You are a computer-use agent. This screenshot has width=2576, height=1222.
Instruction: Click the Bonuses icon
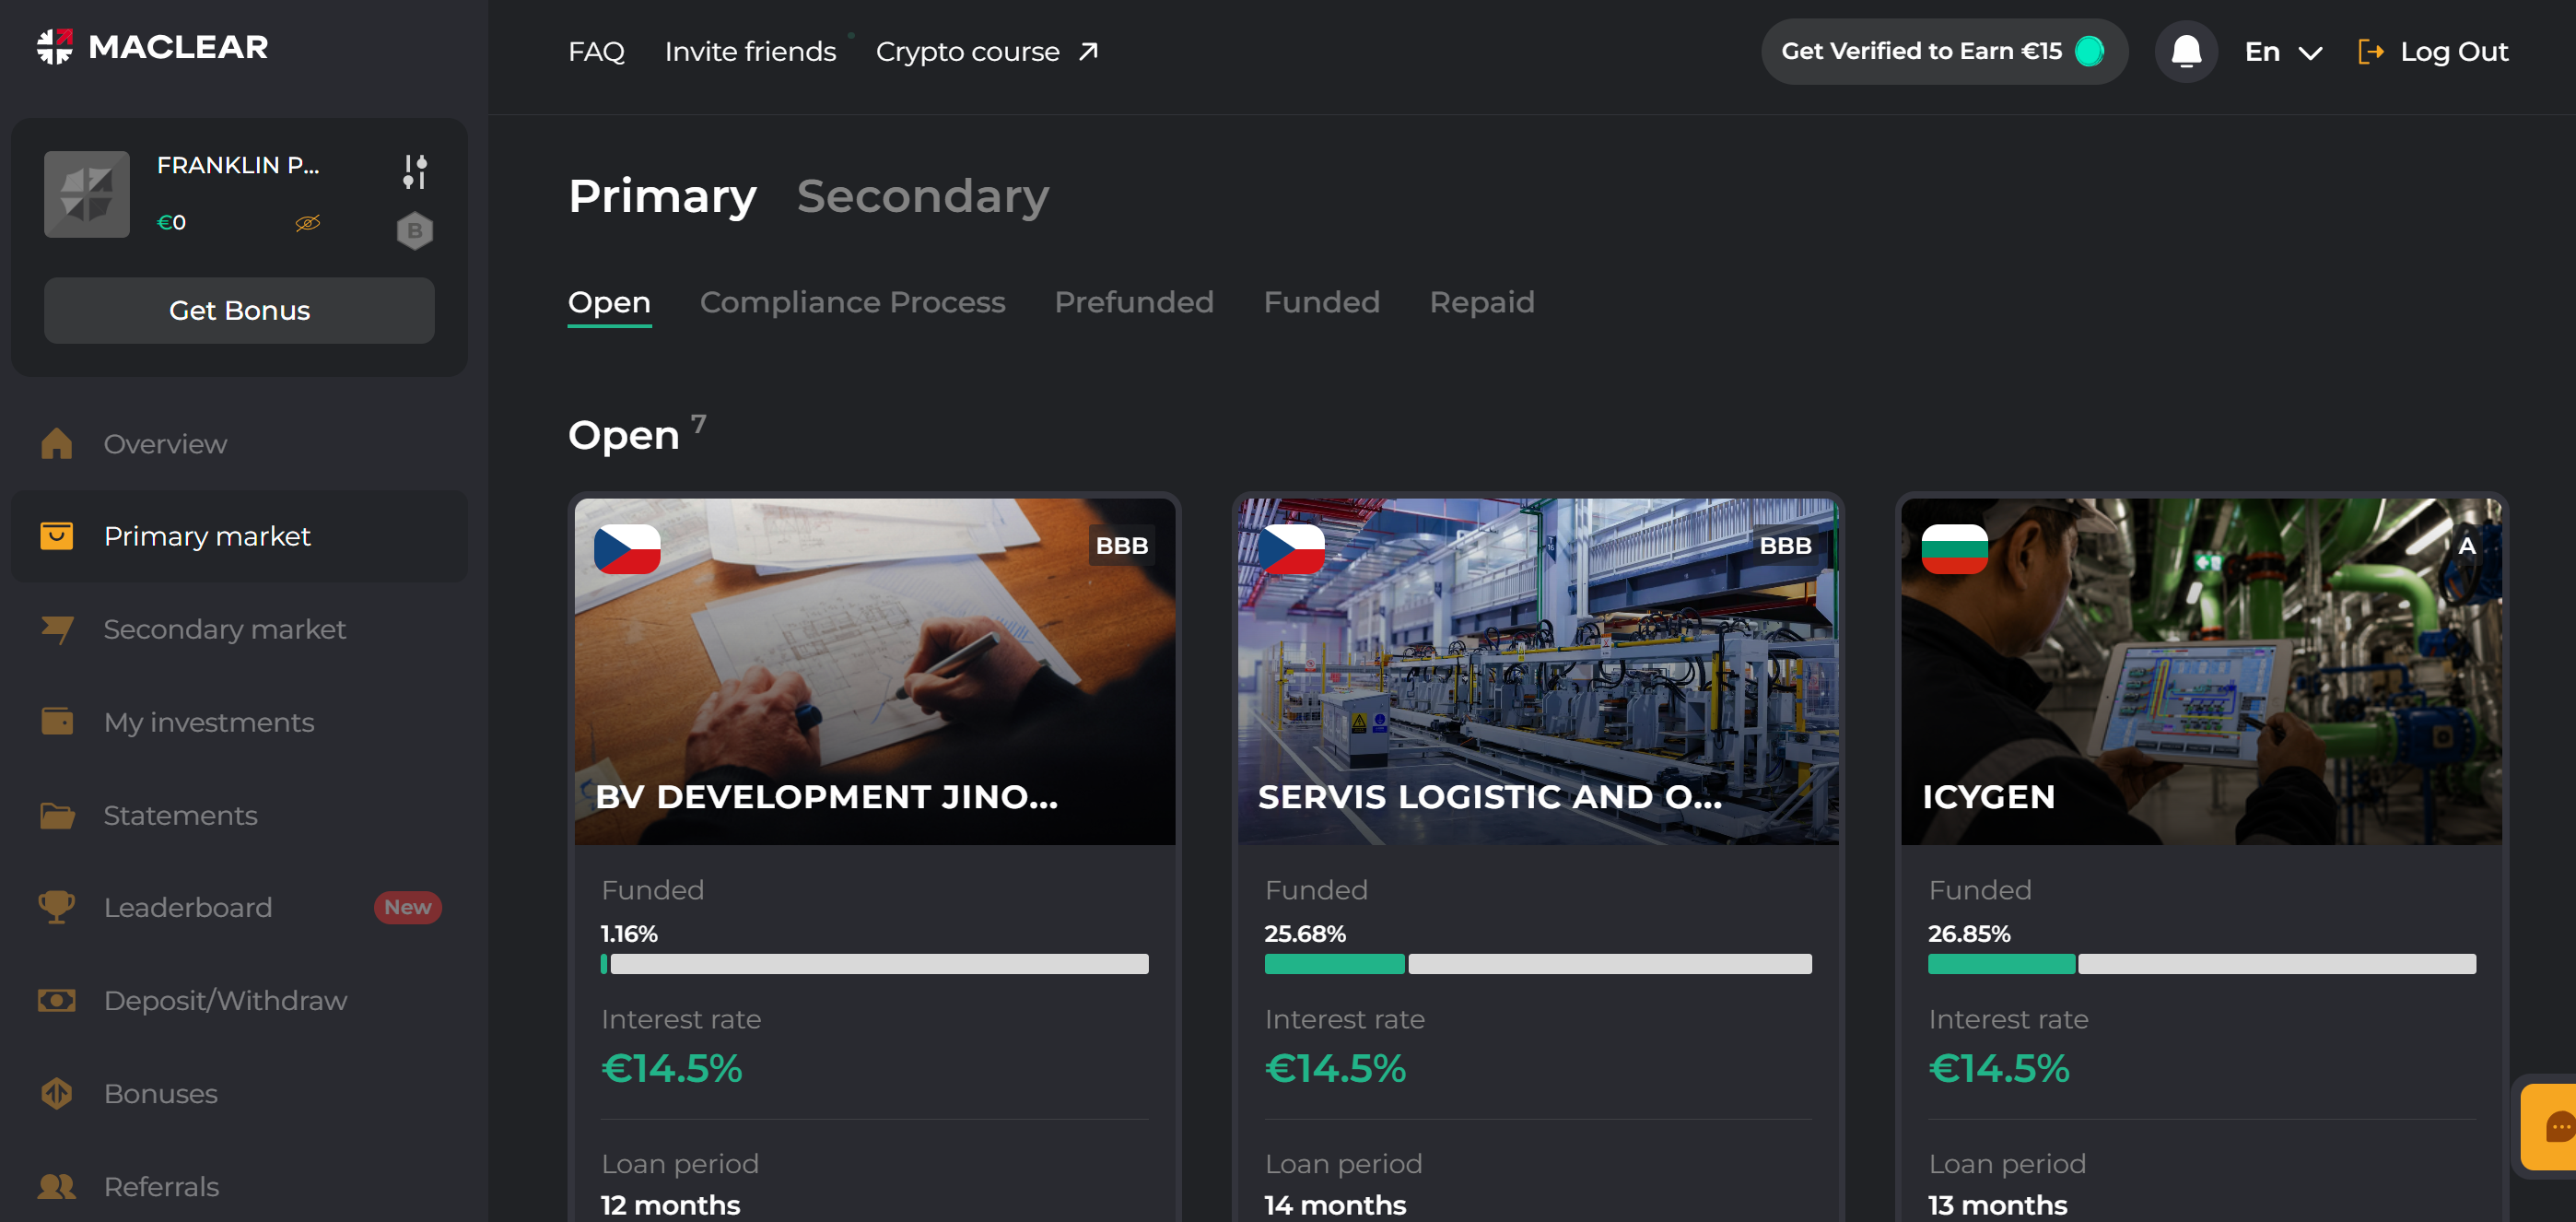(57, 1093)
